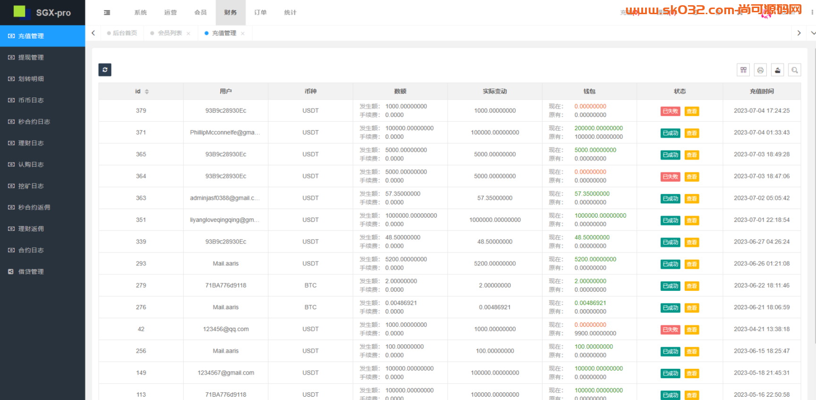Click the SGX-pro logo

pos(42,12)
